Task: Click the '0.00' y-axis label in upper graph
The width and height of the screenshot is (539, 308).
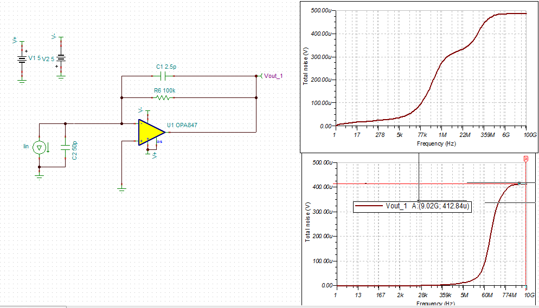Action: point(325,126)
